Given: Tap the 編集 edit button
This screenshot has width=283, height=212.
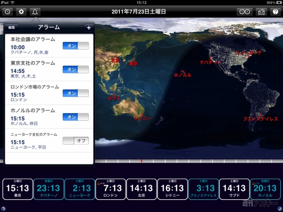Looking at the screenshot, I should pos(11,28).
